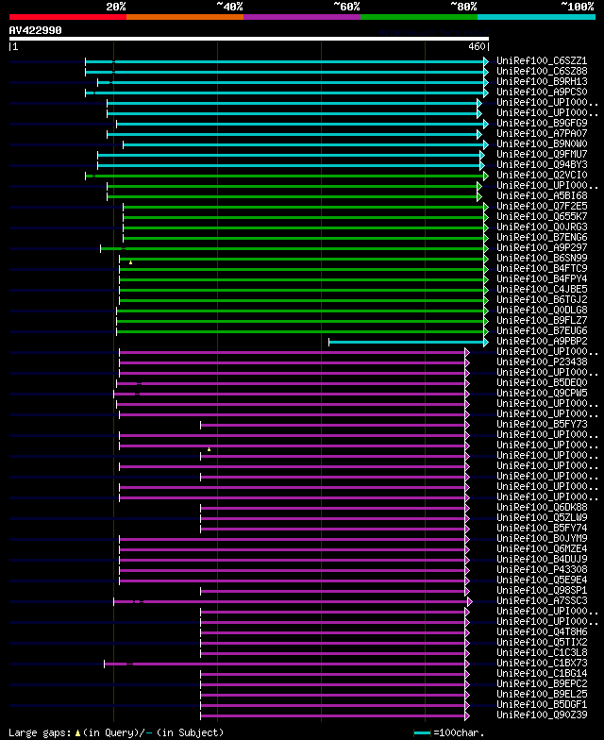The image size is (604, 740).
Task: Select the UniRef100_B0JYM9 label
Action: point(542,538)
